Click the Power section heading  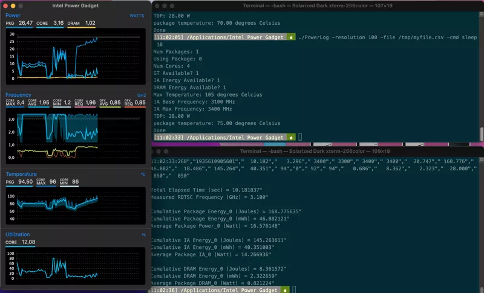(13, 15)
